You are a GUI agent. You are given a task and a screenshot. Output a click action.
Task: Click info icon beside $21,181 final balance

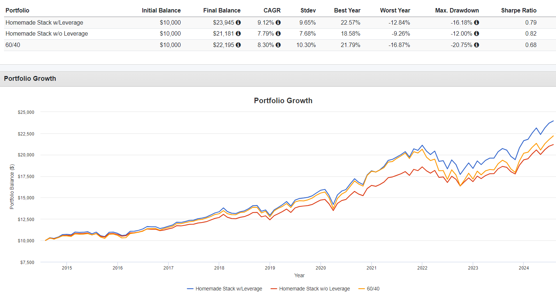click(x=238, y=33)
